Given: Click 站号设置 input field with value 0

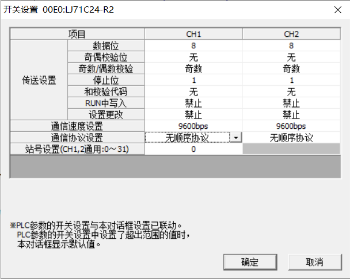Looking at the screenshot, I should (x=193, y=149).
